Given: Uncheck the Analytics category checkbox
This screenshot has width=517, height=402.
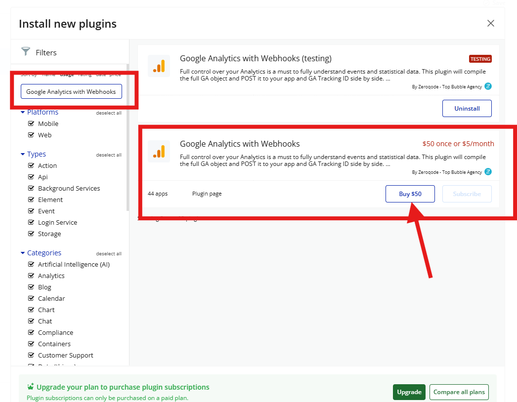Looking at the screenshot, I should (31, 276).
